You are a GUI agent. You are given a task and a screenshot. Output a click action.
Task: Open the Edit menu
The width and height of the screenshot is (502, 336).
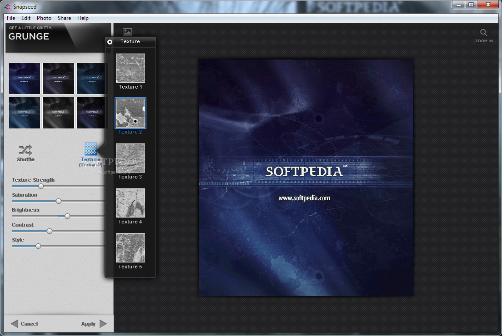coord(26,18)
